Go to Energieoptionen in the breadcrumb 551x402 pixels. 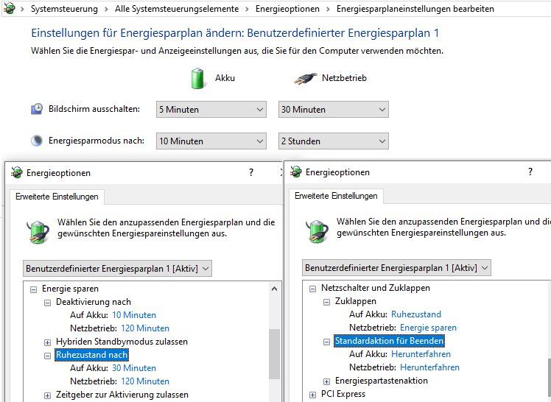pyautogui.click(x=287, y=9)
